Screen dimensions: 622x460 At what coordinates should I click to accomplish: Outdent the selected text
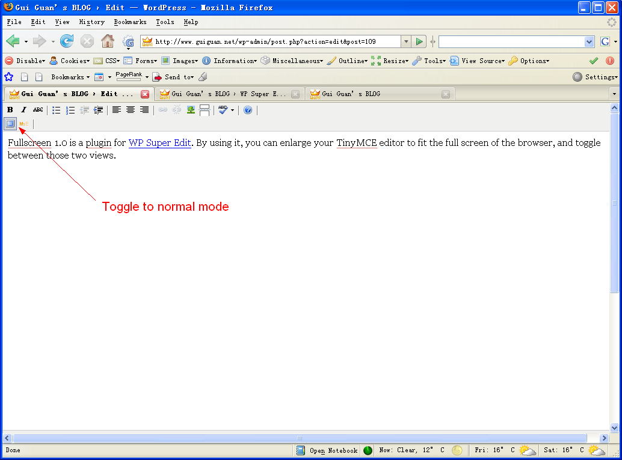(x=84, y=110)
